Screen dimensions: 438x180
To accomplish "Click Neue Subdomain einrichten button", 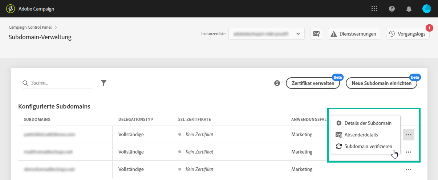I will 381,83.
